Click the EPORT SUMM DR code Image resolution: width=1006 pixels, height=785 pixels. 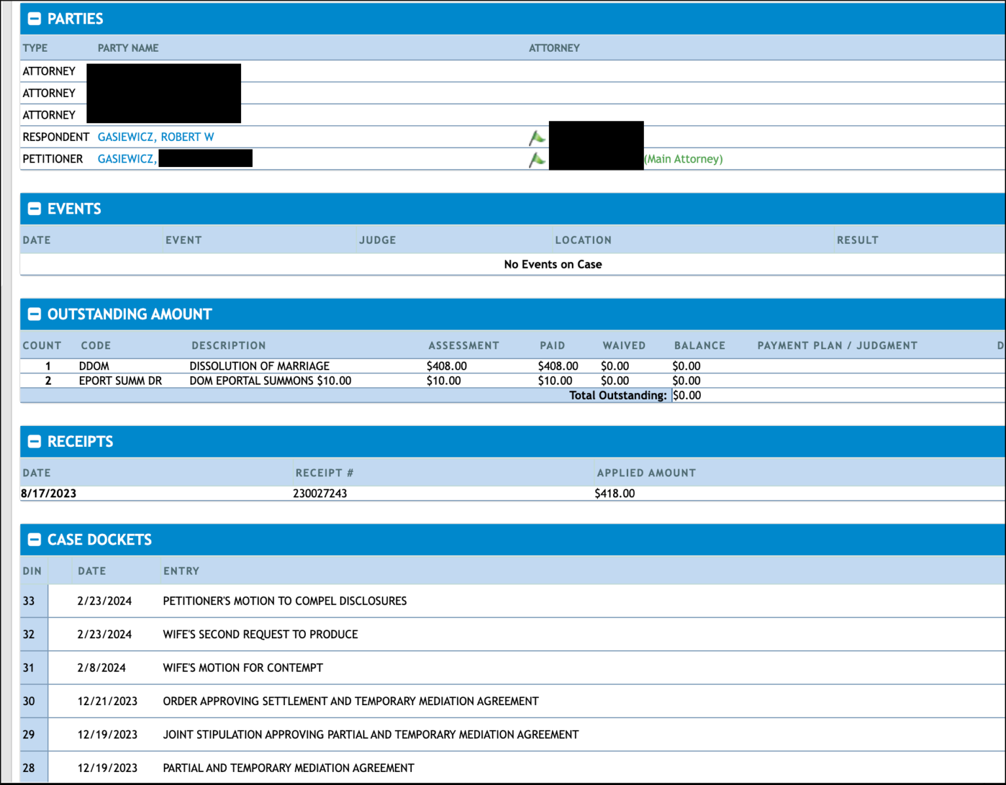(x=121, y=381)
